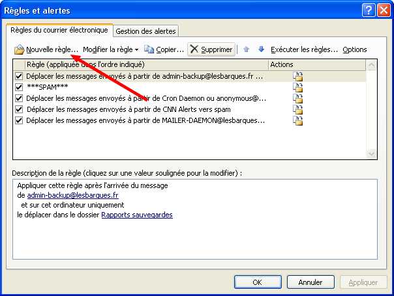The width and height of the screenshot is (394, 296).
Task: Toggle the ***SPAM*** rule checkbox
Action: tap(19, 87)
